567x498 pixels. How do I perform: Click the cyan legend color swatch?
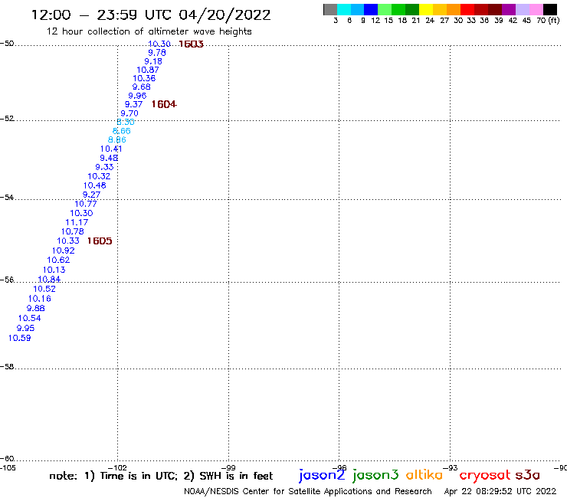344,9
